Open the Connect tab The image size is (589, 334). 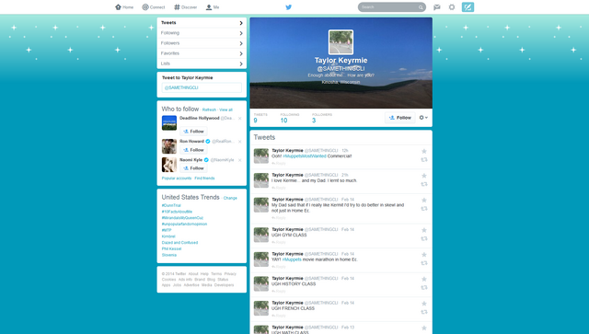154,7
